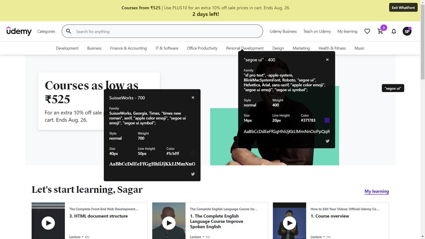Close the SuisseWorks font panel

(193, 97)
